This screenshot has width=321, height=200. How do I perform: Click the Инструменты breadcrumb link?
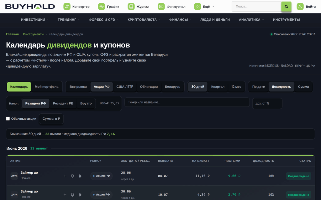[x=34, y=34]
